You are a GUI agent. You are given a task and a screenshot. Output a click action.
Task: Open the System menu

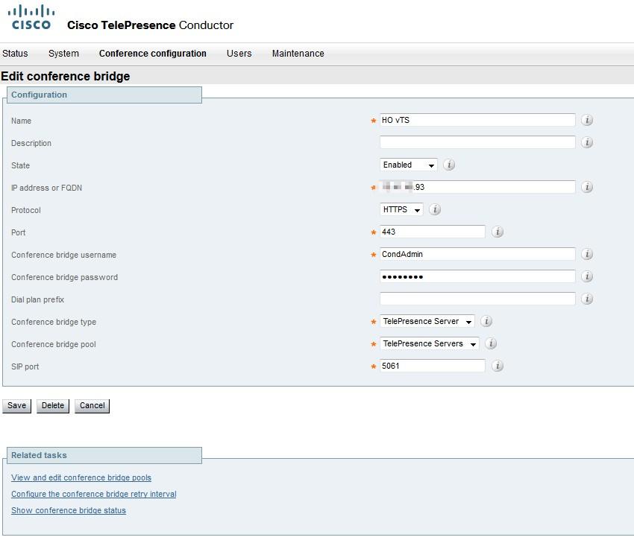[63, 54]
